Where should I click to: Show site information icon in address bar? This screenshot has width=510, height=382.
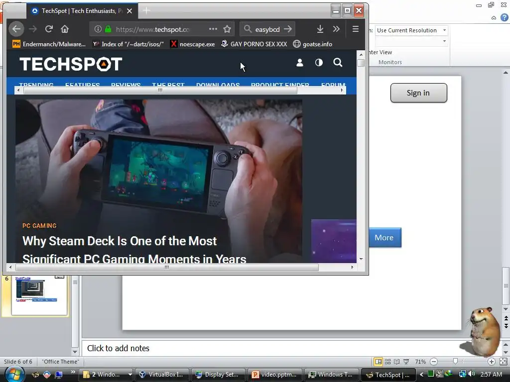pos(98,29)
